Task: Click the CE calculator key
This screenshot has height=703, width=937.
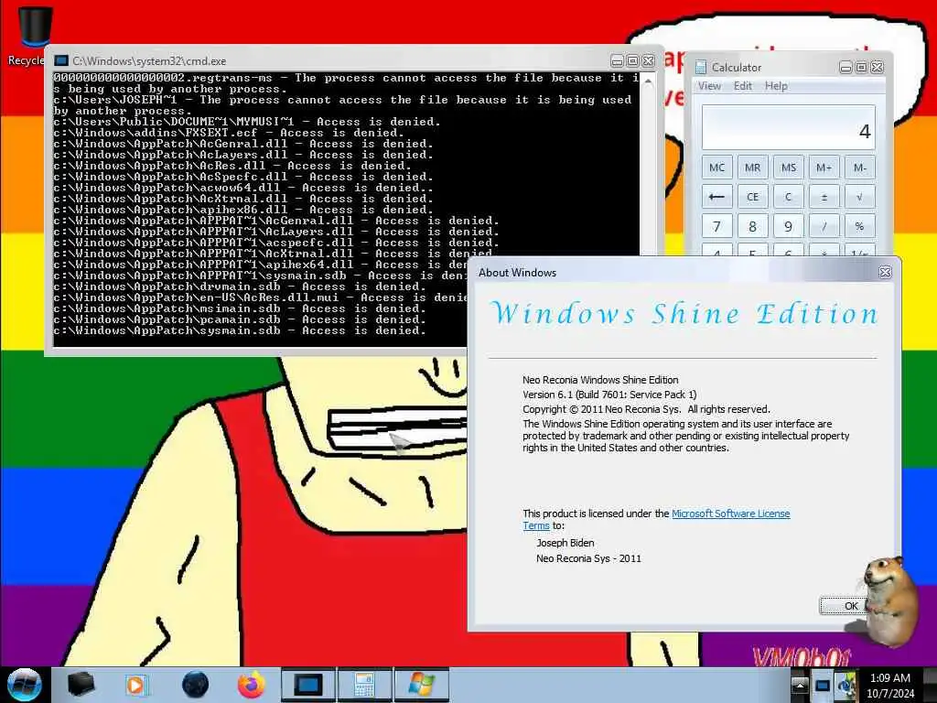Action: pos(752,197)
